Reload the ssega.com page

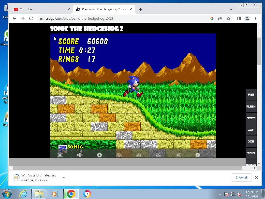(31, 18)
